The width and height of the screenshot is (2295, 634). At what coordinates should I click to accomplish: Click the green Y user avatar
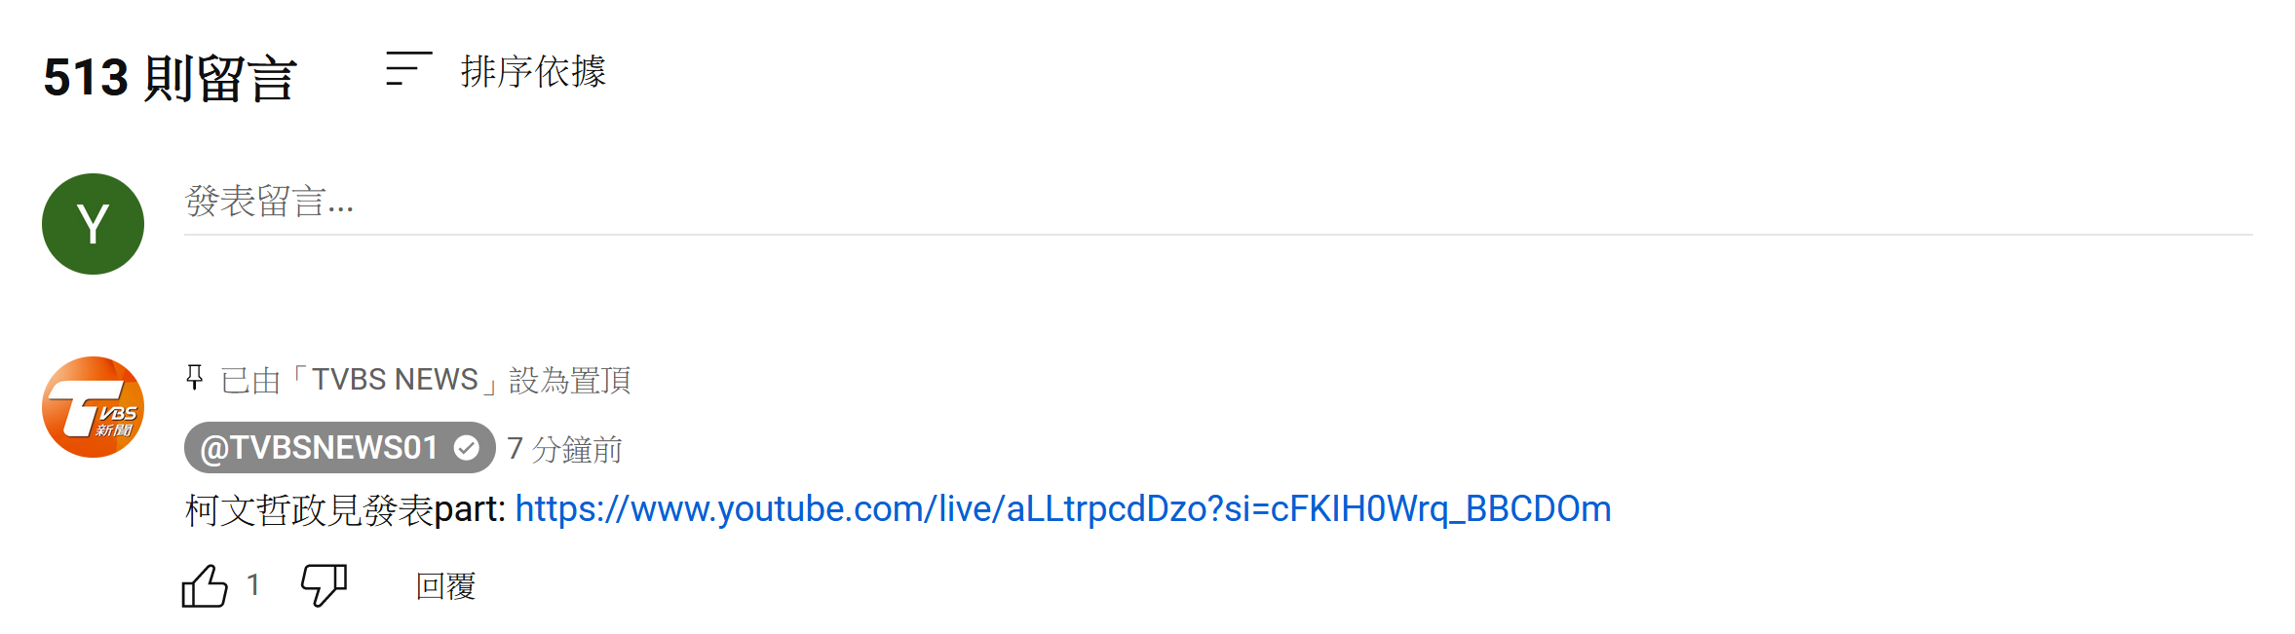pos(93,224)
